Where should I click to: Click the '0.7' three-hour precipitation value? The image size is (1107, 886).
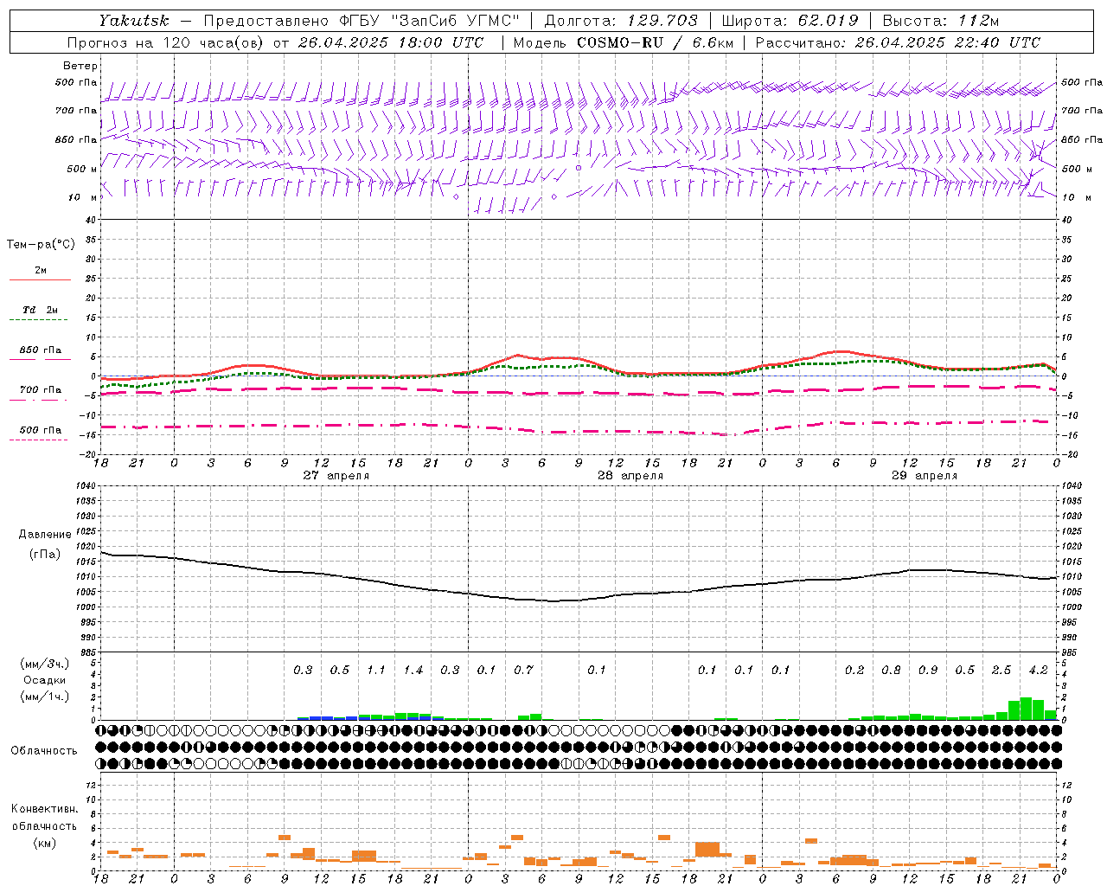point(523,670)
